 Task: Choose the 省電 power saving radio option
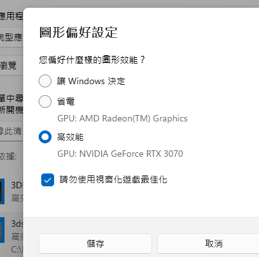pyautogui.click(x=45, y=102)
